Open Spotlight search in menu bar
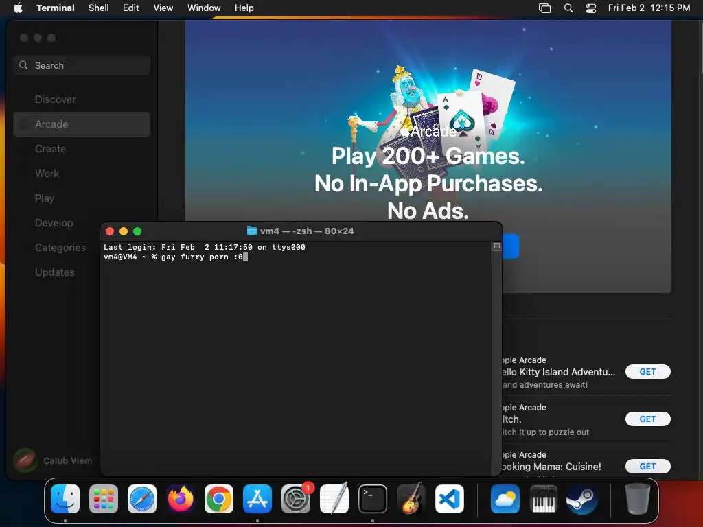Viewport: 703px width, 527px height. point(568,8)
